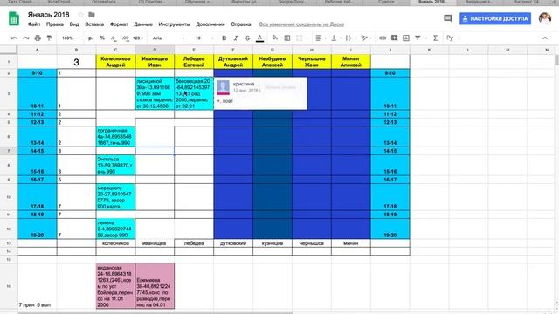Open the Arial font dropdown
Viewport: 559px width, 314px height.
169,38
